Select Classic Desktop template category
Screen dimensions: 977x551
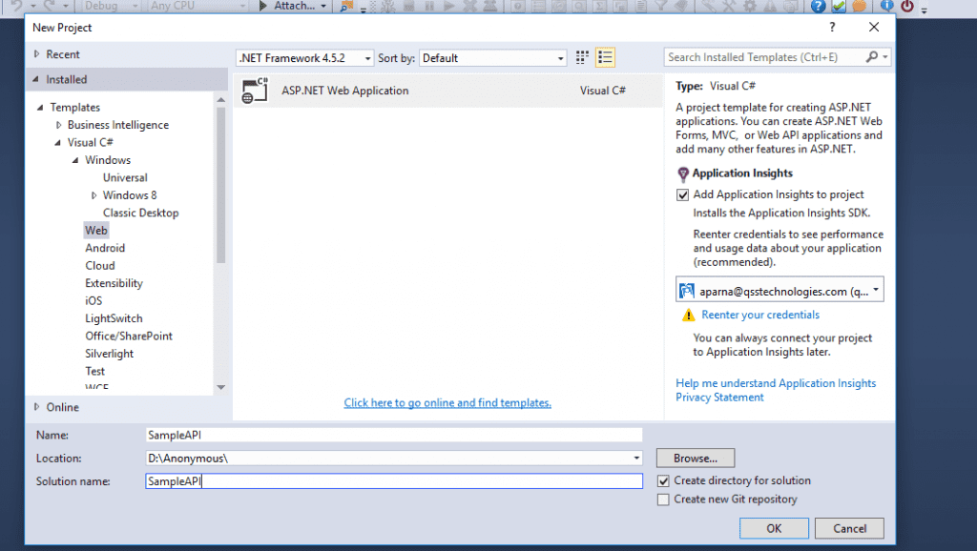[141, 213]
